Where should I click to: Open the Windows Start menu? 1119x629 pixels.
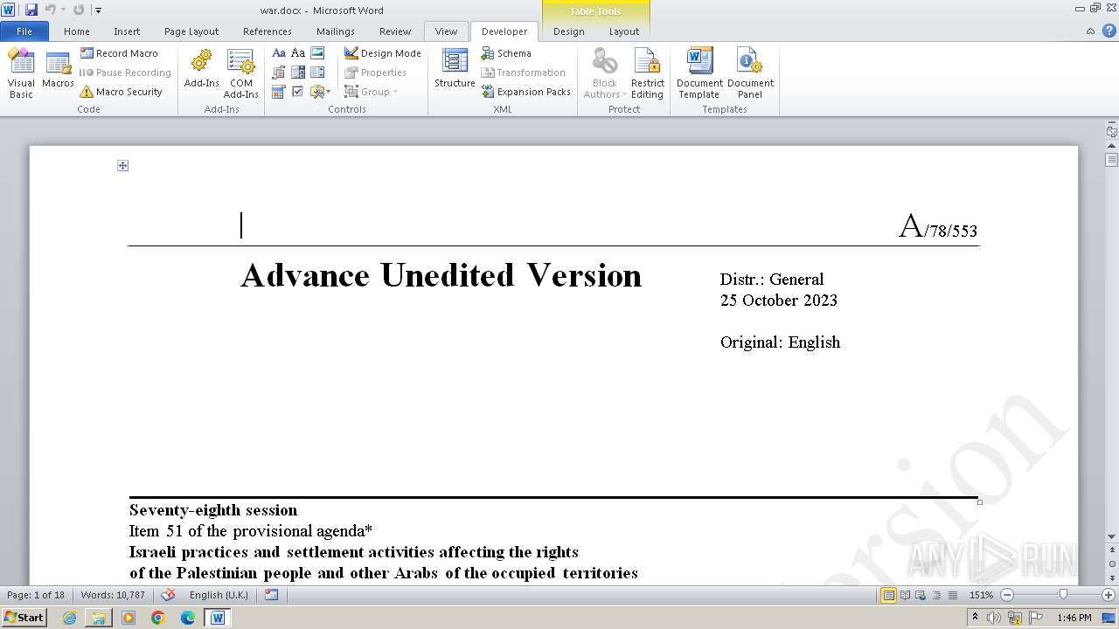(24, 618)
